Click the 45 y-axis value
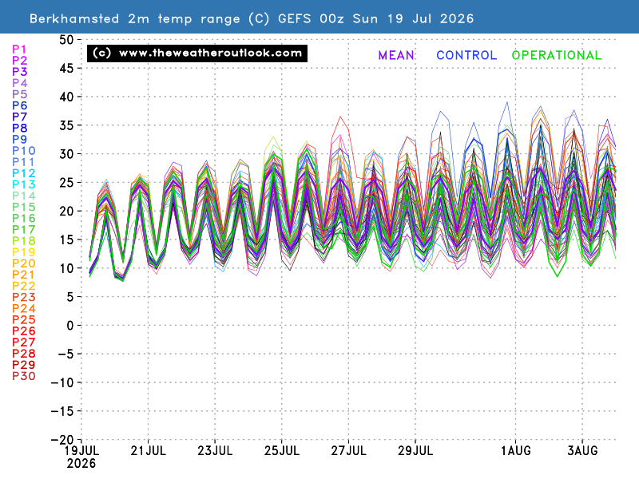This screenshot has width=639, height=479. [66, 69]
